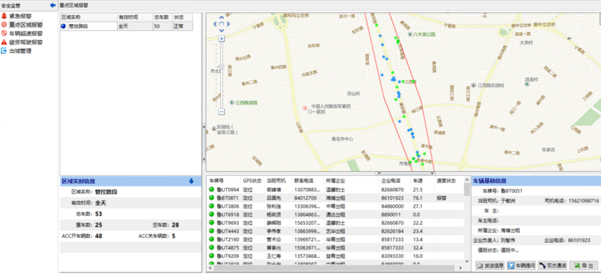The width and height of the screenshot is (601, 274).
Task: Pan the map right with arrow control
Action: tap(230, 25)
